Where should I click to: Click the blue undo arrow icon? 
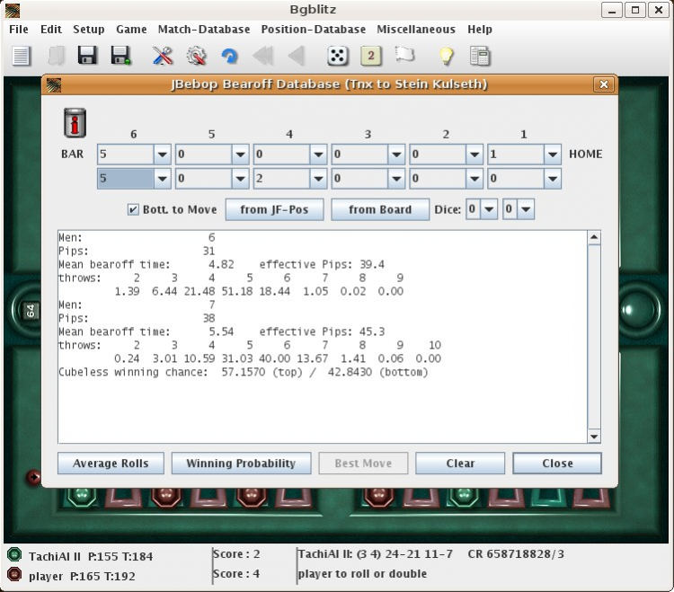(229, 56)
